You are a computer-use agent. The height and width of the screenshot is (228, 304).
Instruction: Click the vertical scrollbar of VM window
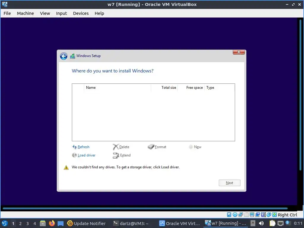click(300, 95)
